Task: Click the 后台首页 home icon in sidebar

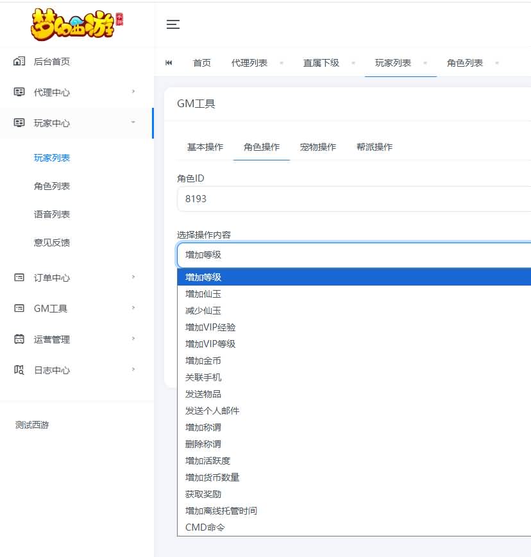Action: pyautogui.click(x=19, y=62)
